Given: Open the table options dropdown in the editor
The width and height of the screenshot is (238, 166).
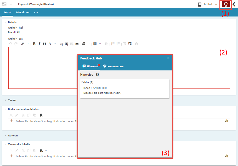Looking at the screenshot, I should [x=100, y=44].
